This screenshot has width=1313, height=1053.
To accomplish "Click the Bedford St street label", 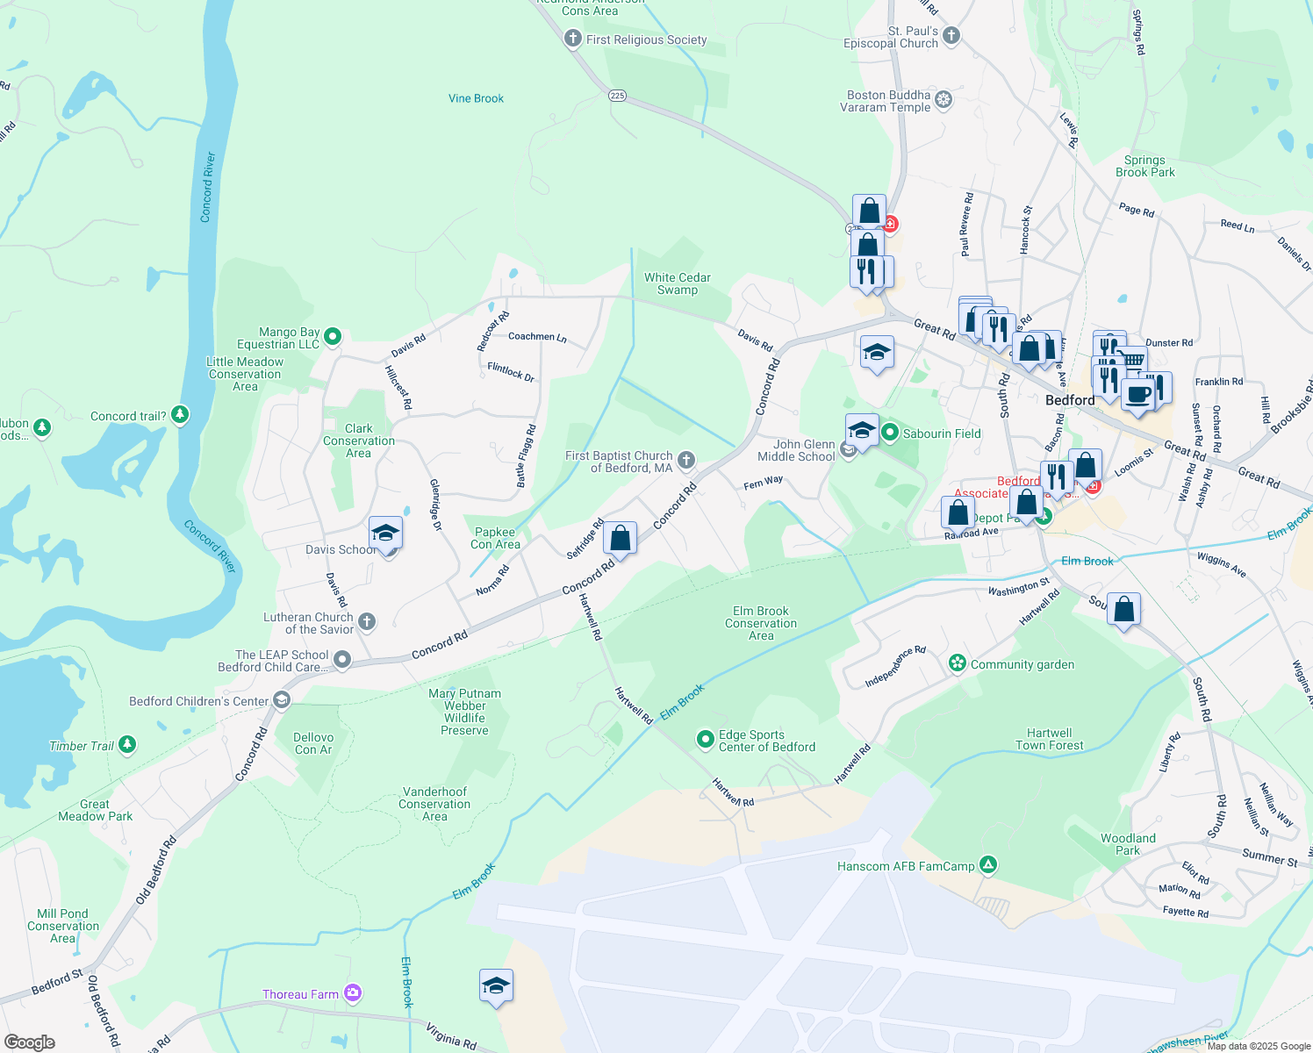I will tap(57, 982).
